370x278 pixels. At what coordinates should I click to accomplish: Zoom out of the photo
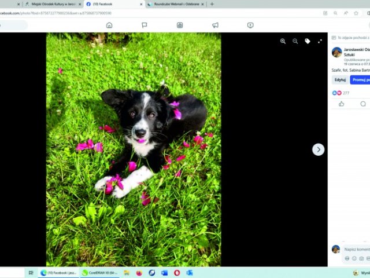point(295,41)
